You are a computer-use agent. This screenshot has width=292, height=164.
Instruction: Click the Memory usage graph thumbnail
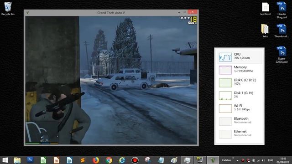click(225, 70)
